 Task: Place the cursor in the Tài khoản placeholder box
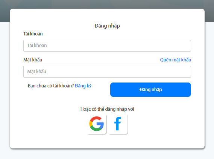tap(107, 46)
